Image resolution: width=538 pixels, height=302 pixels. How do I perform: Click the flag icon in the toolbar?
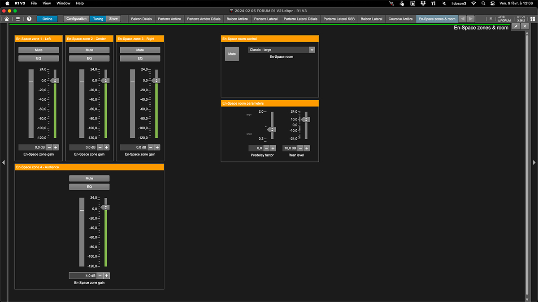(491, 19)
